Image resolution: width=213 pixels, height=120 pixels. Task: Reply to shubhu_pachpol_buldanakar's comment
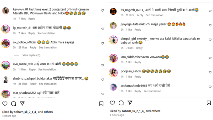pyautogui.click(x=33, y=84)
